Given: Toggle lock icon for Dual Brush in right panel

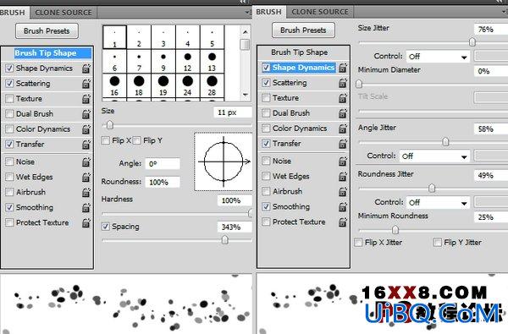Looking at the screenshot, I should [343, 113].
